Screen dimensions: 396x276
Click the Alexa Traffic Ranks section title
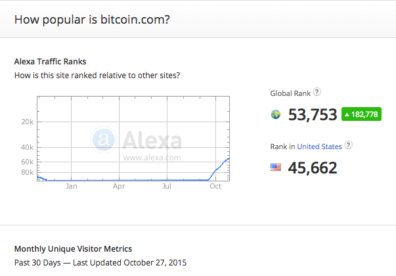(x=50, y=61)
